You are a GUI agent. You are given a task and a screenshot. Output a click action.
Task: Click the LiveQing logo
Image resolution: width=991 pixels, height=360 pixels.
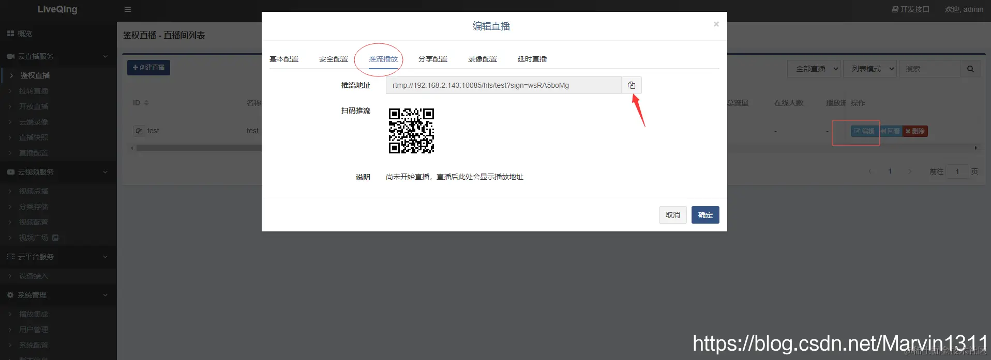[57, 9]
